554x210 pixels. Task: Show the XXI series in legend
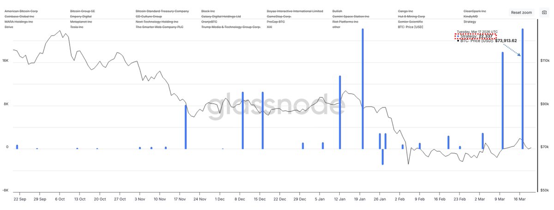point(270,27)
